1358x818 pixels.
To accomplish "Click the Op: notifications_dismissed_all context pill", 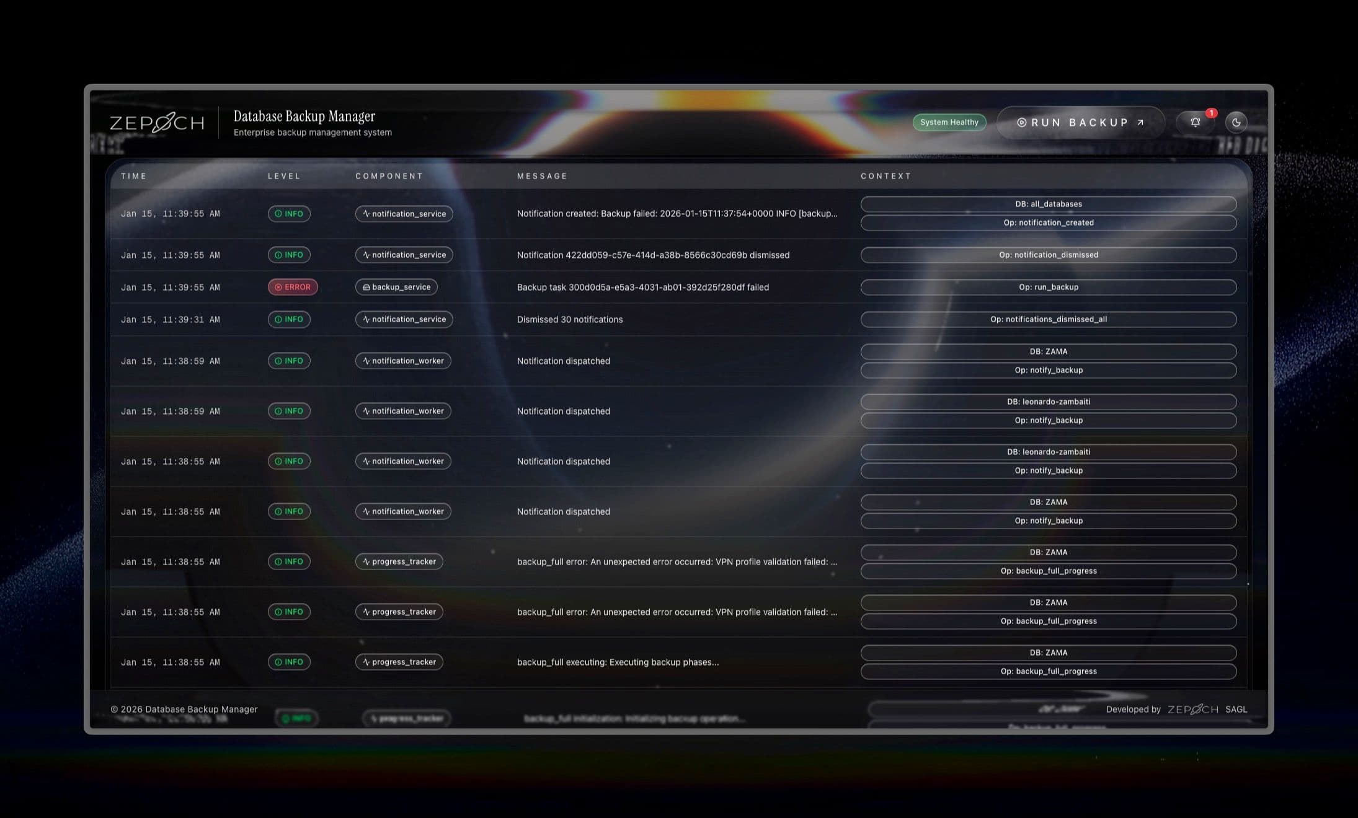I will [x=1048, y=319].
